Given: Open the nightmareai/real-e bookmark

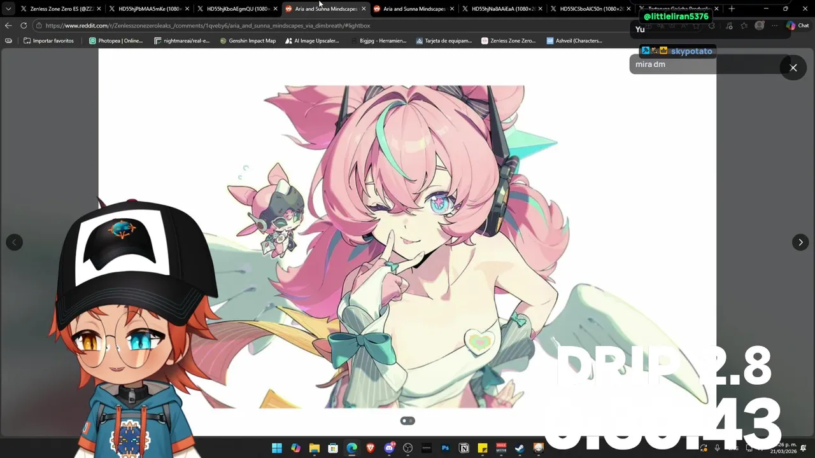Looking at the screenshot, I should tap(182, 41).
